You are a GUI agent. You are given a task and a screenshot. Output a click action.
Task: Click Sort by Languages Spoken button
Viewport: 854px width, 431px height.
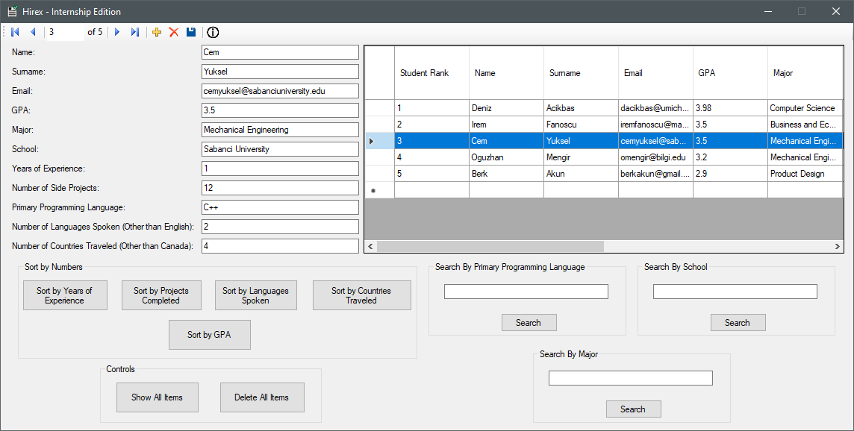(256, 295)
